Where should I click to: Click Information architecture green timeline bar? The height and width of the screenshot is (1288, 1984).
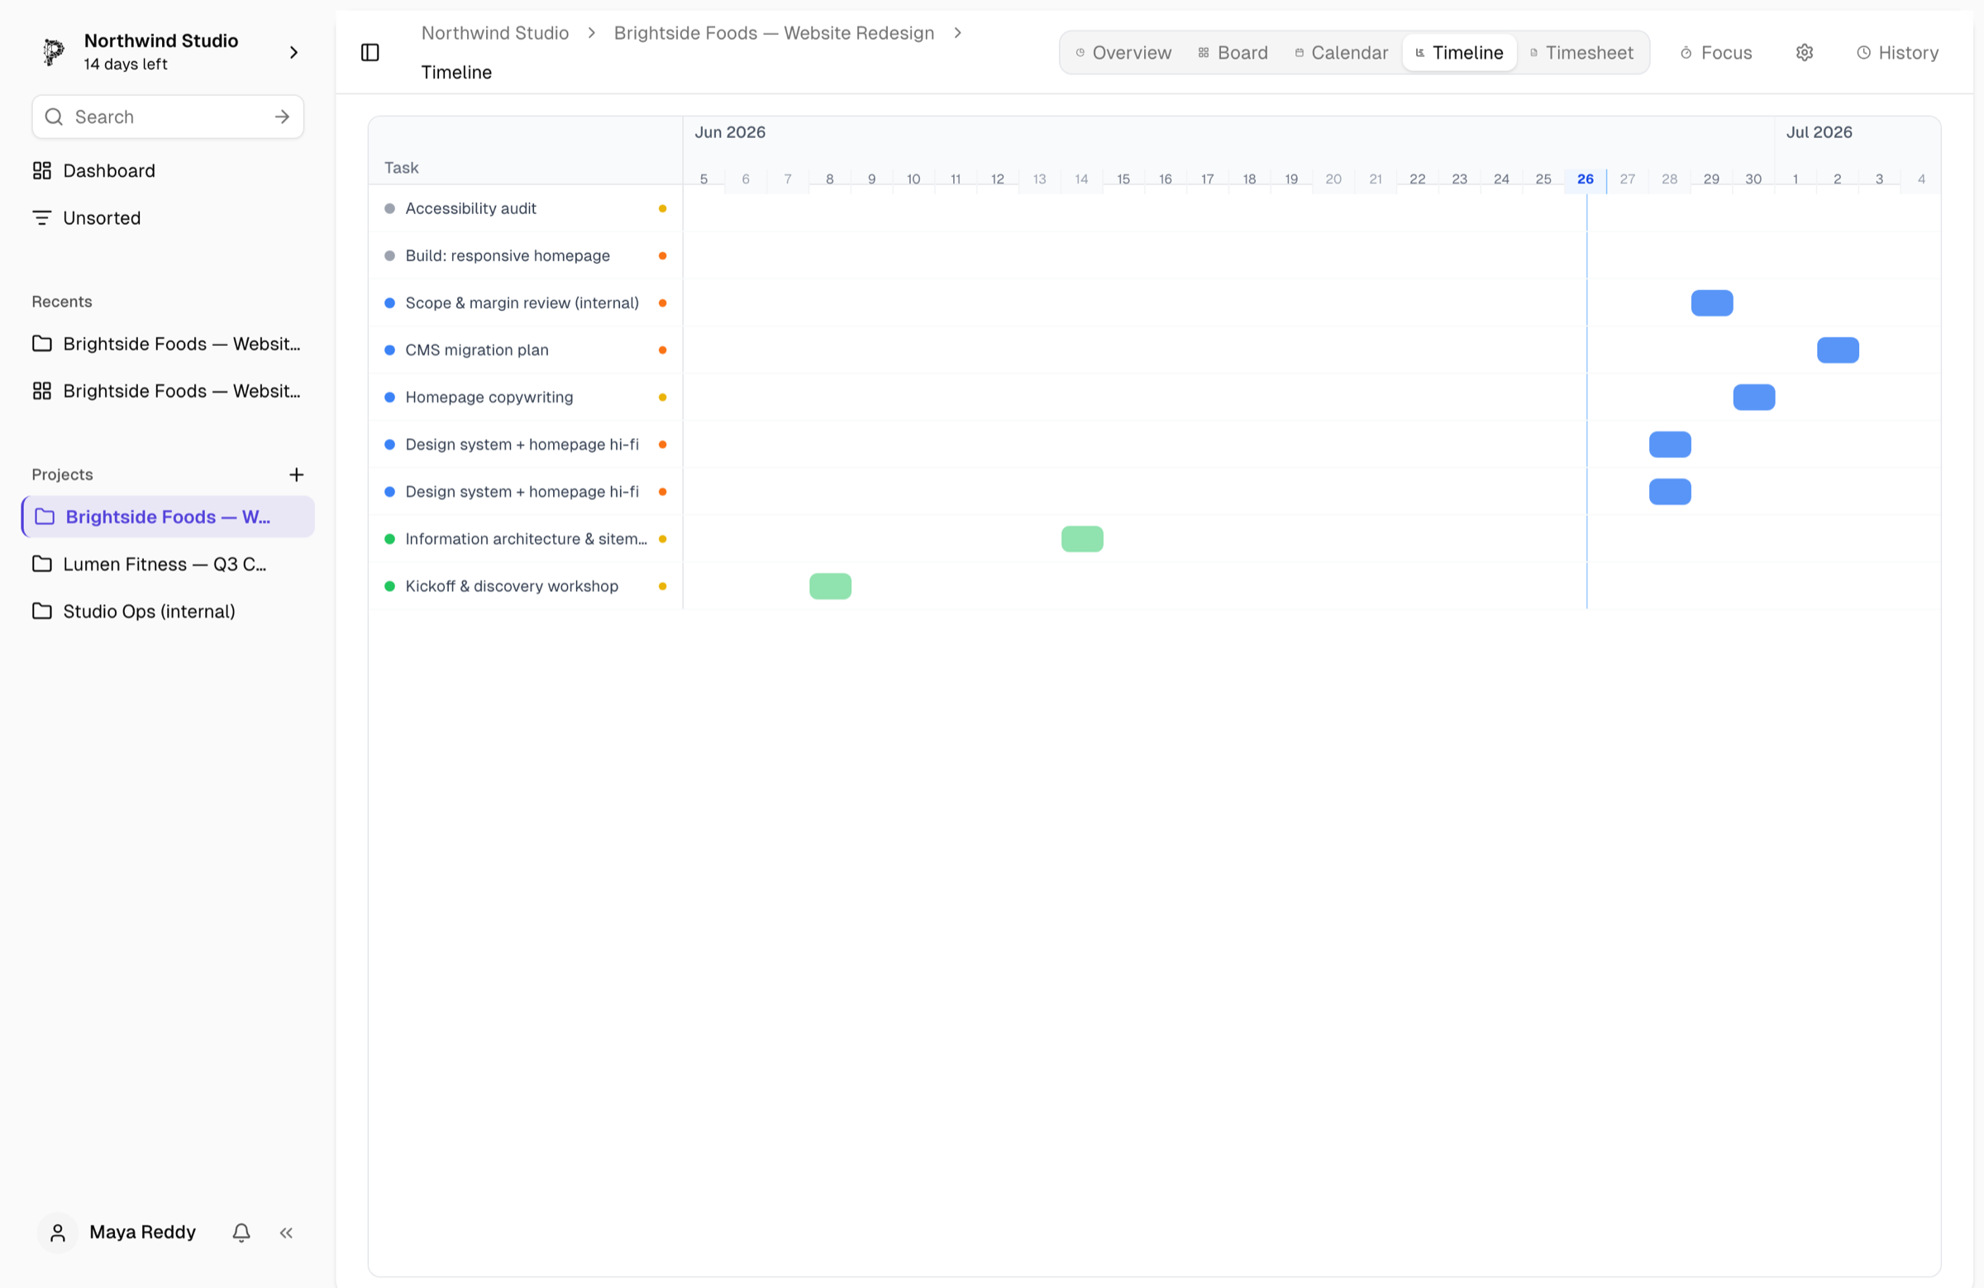point(1082,538)
